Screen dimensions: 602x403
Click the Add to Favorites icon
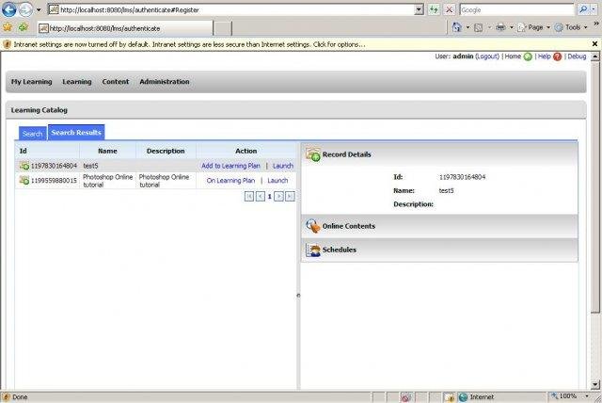pos(24,27)
